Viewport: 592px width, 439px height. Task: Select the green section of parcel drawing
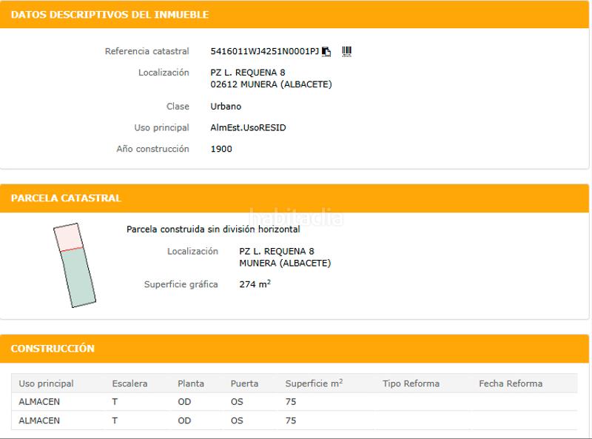click(x=78, y=277)
